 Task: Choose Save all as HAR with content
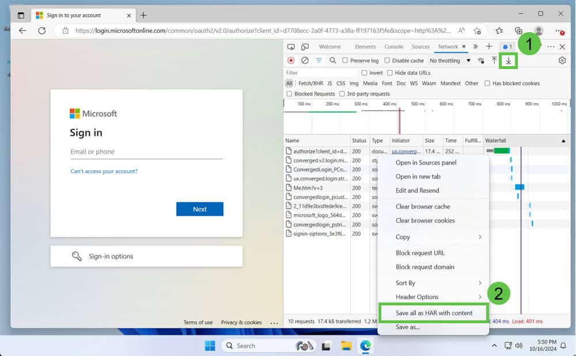434,313
